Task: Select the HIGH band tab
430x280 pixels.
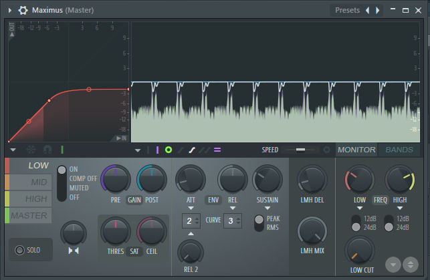Action: coord(29,199)
